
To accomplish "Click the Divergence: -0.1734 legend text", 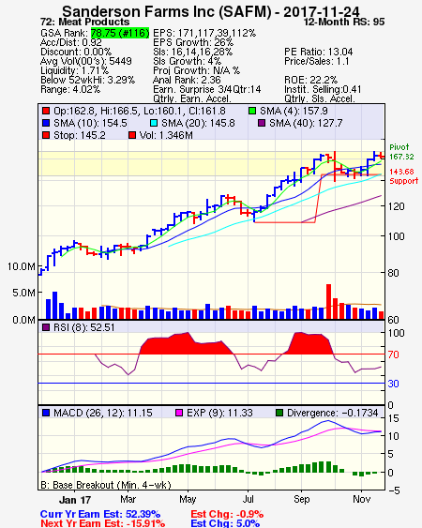I will (x=333, y=413).
